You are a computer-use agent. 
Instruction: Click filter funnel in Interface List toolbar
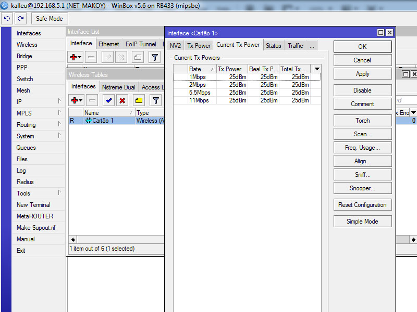pos(154,57)
